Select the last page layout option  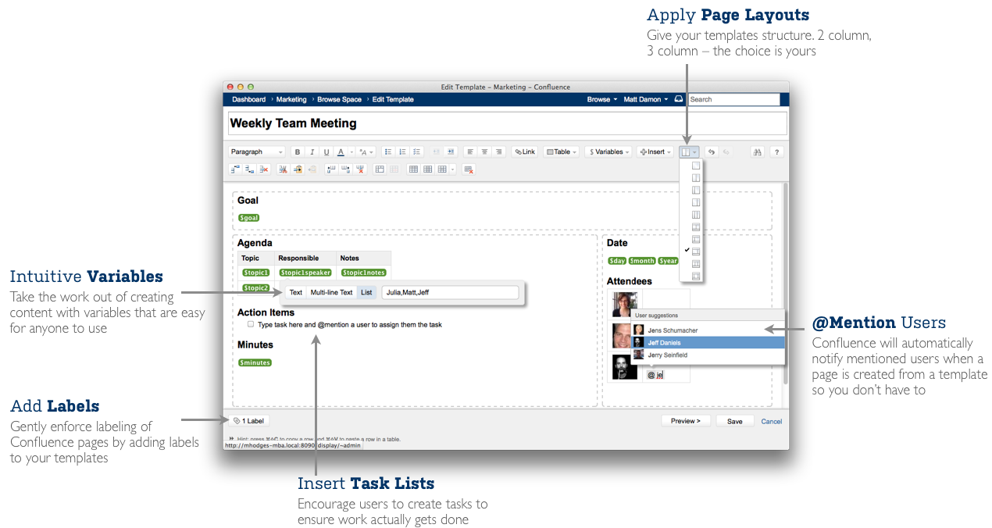(696, 276)
